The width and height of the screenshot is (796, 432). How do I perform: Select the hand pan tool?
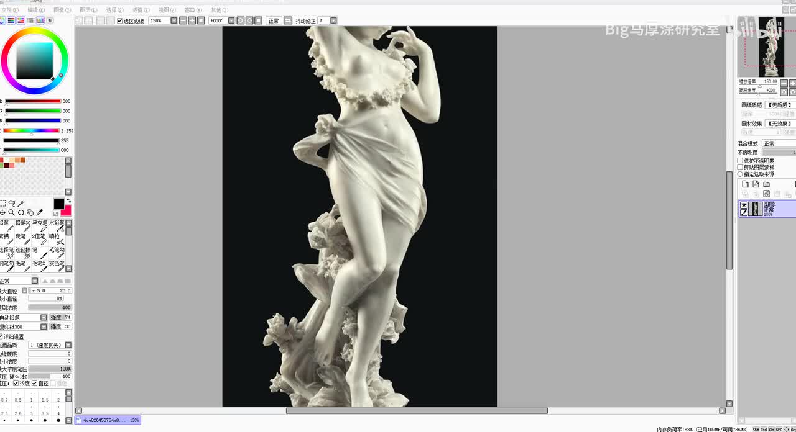[30, 212]
